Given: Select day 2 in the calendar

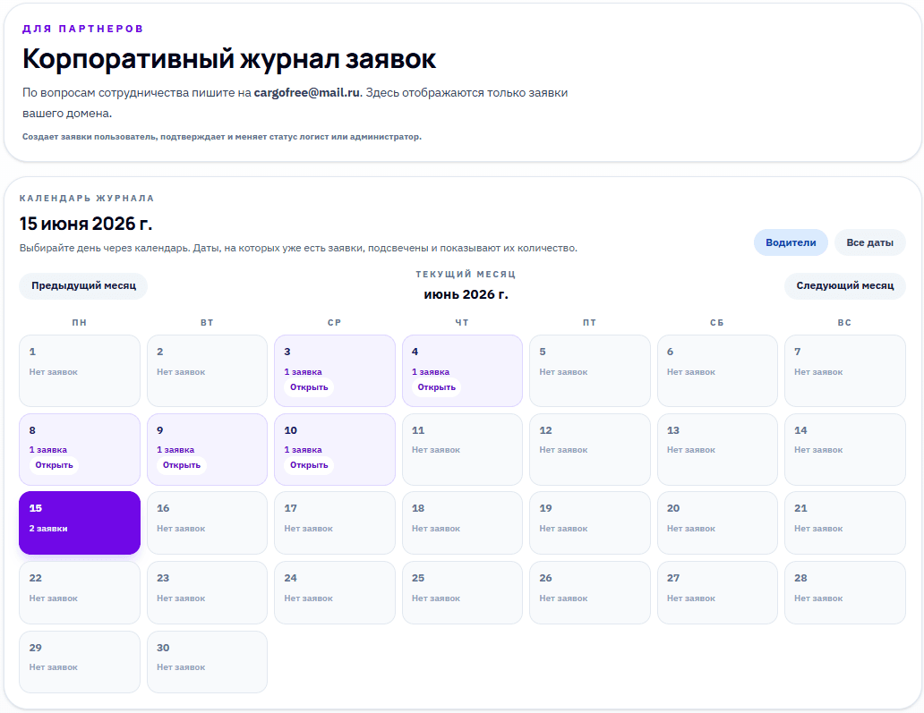Looking at the screenshot, I should pos(207,371).
